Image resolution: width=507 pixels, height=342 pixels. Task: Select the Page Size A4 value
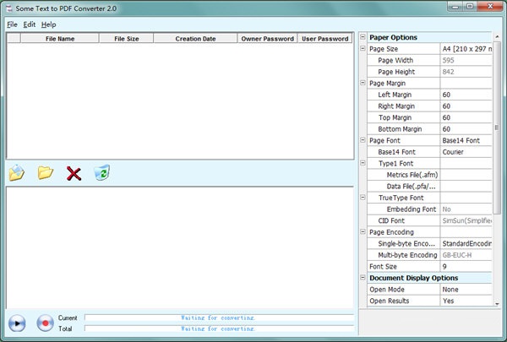466,49
